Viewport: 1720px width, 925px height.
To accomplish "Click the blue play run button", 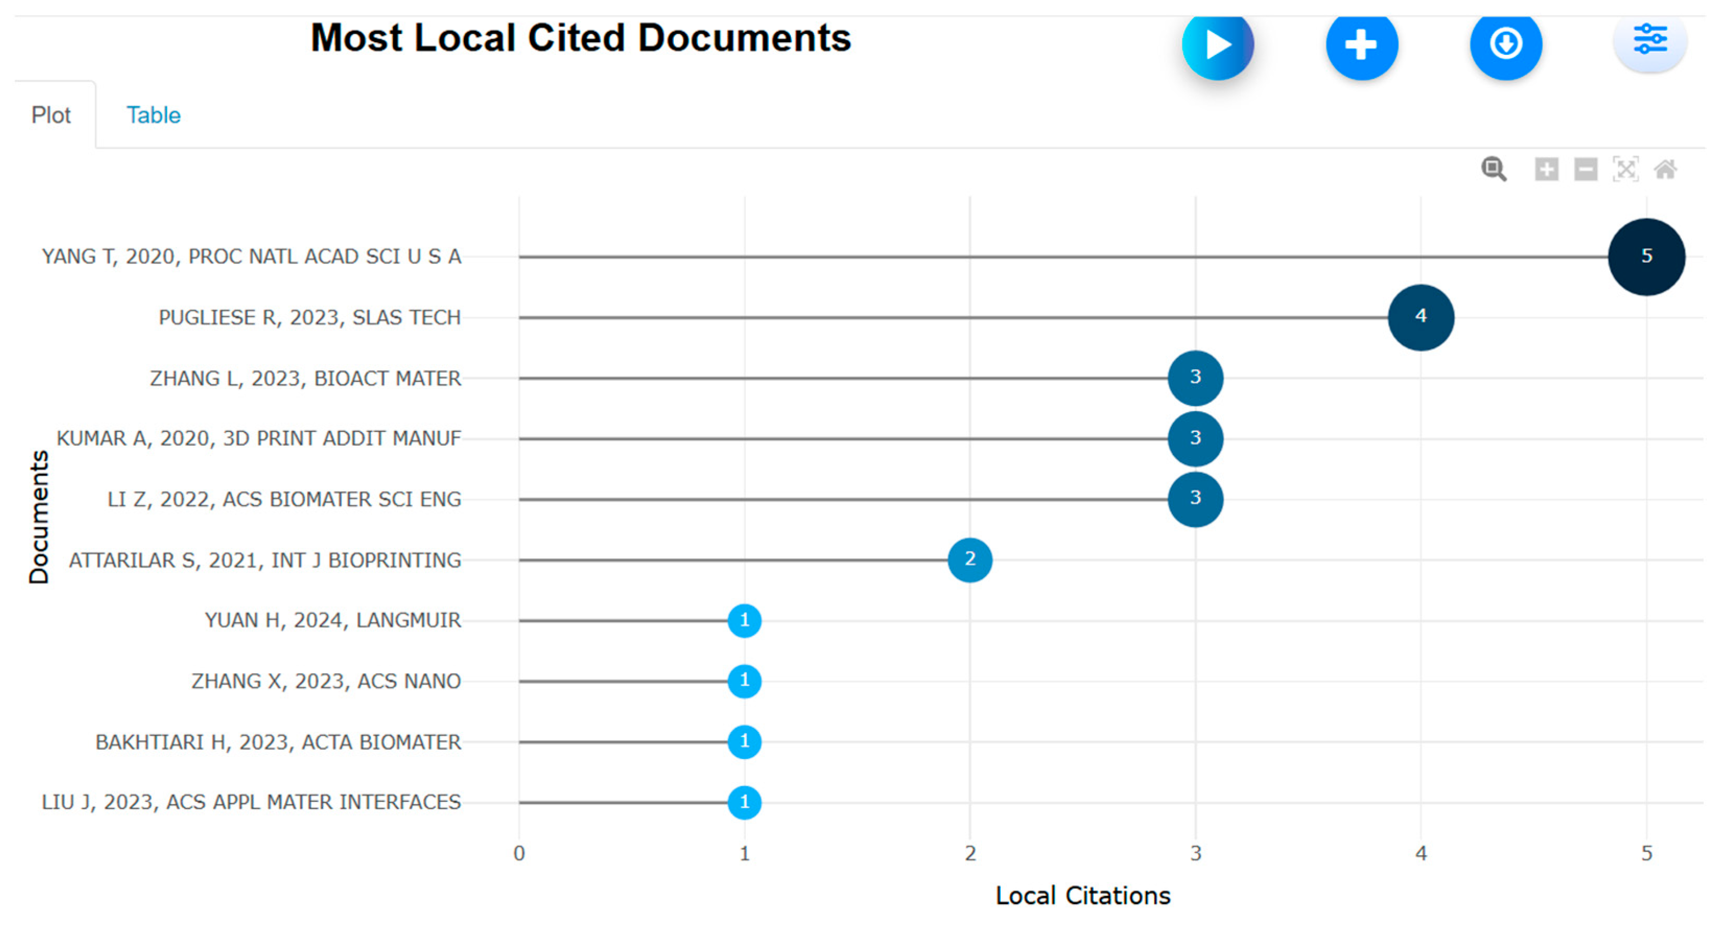I will coord(1217,45).
